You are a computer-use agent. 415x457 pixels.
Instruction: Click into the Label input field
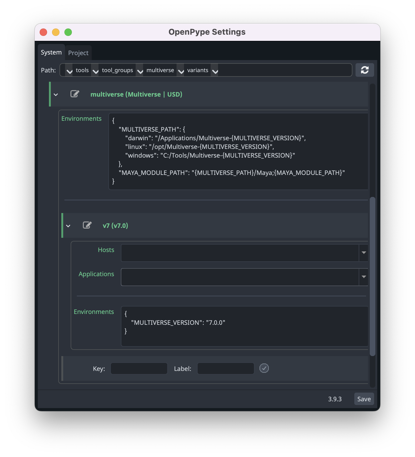pos(226,368)
